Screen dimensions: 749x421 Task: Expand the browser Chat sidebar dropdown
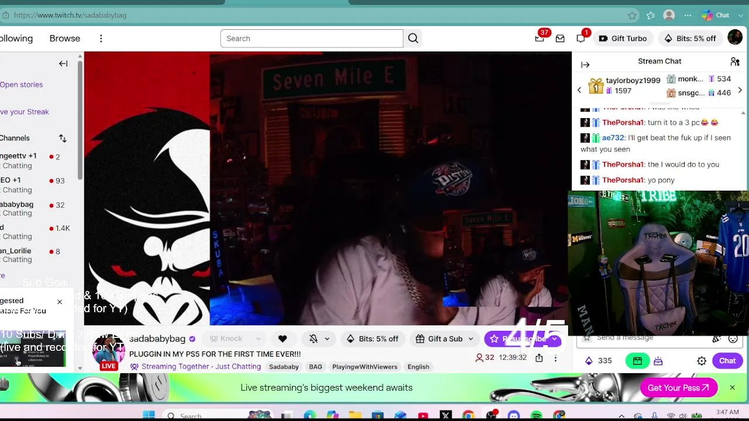pos(740,15)
